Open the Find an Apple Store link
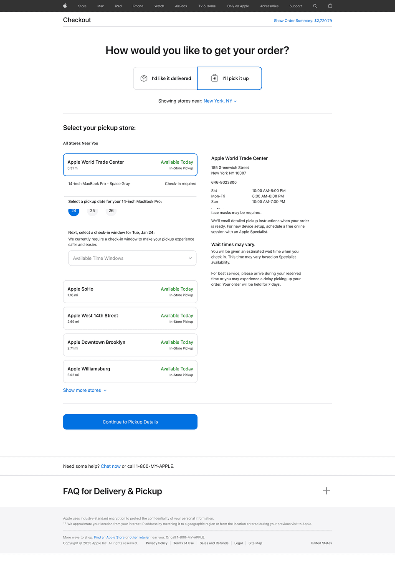395x568 pixels. pos(109,538)
